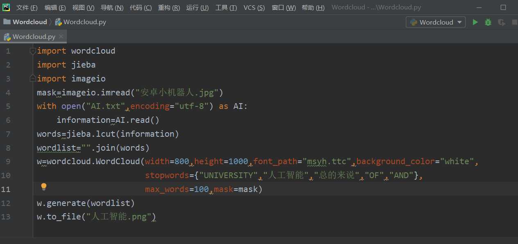Click the PyCharm logo icon
Image resolution: width=518 pixels, height=244 pixels.
pos(6,7)
